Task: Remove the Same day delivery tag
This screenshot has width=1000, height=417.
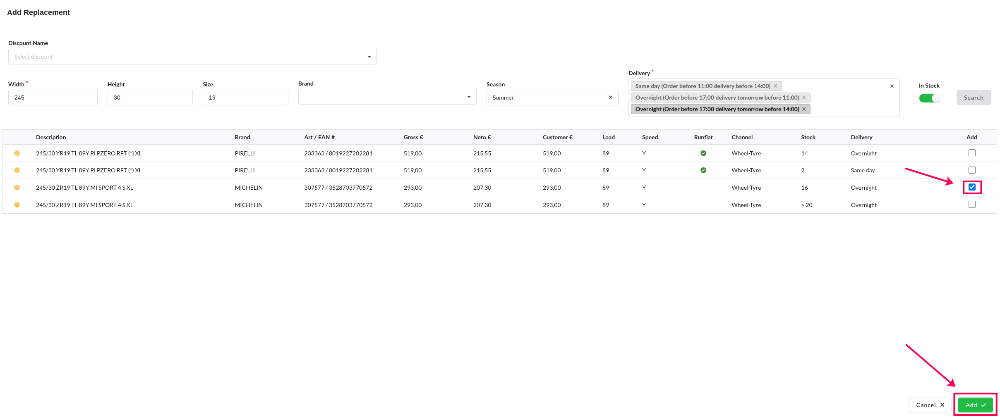Action: coord(775,86)
